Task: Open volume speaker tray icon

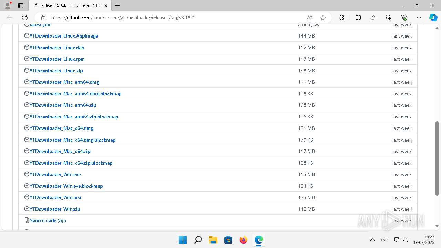Action: coord(406,240)
